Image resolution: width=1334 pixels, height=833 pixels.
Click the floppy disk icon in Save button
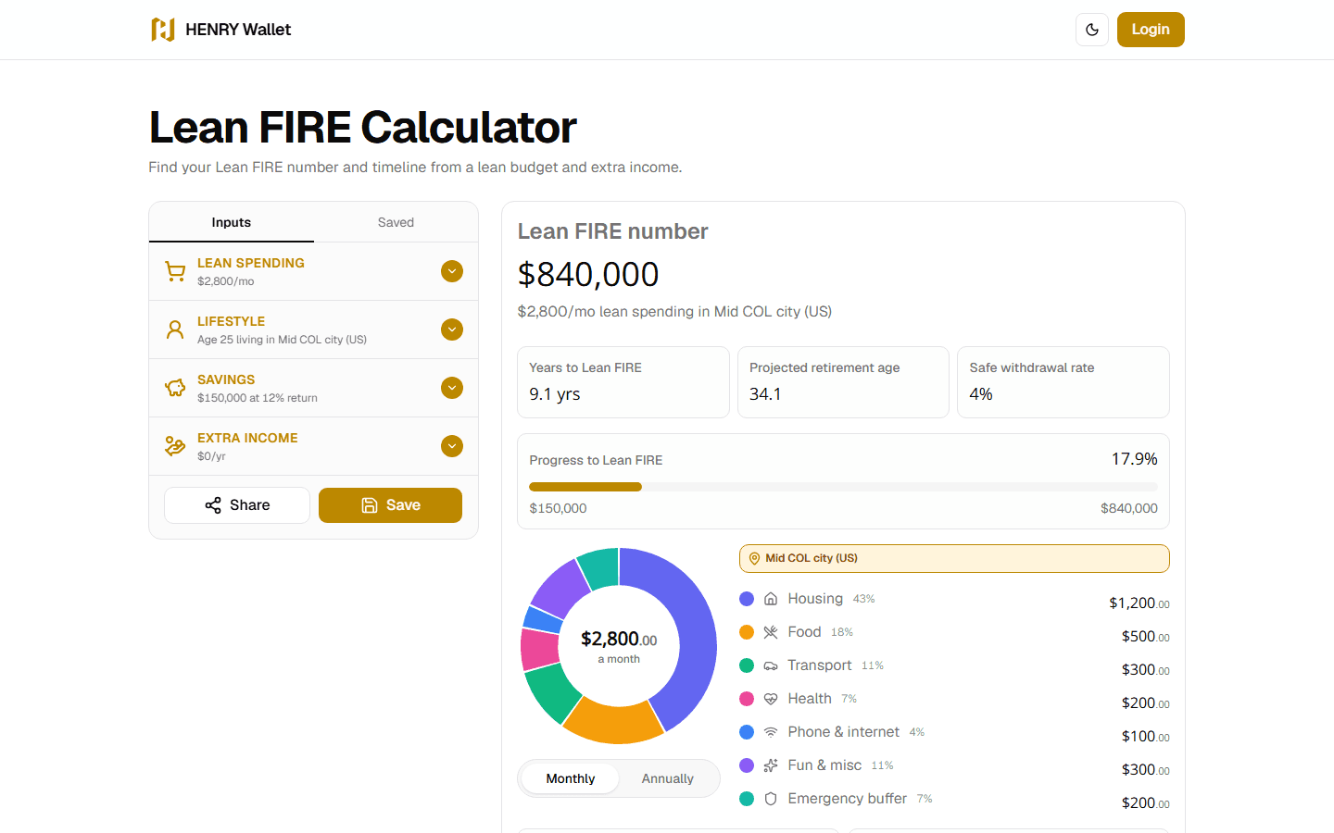pos(370,505)
